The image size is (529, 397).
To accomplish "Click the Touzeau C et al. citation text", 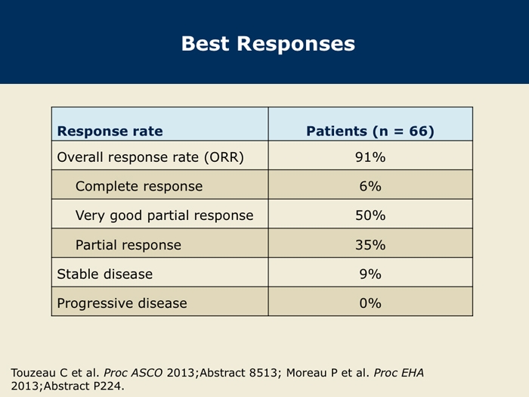I will click(x=55, y=373).
